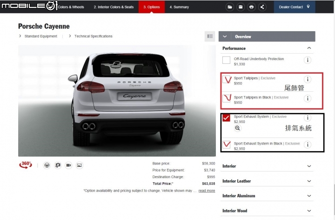Expand the Interior Wood section
Image resolution: width=335 pixels, height=220 pixels.
pyautogui.click(x=267, y=211)
